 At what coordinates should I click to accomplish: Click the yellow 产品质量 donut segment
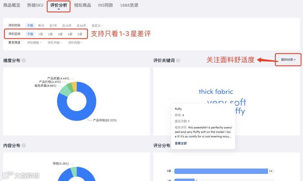(74, 86)
